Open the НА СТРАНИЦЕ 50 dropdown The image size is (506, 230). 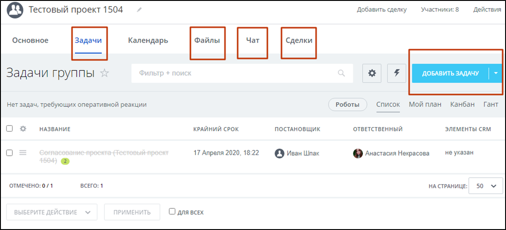486,186
